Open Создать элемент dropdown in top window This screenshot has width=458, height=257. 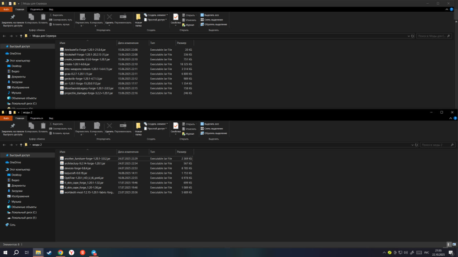(x=156, y=15)
